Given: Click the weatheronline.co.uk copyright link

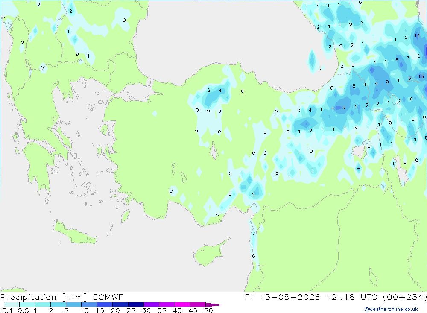Looking at the screenshot, I should click(391, 309).
